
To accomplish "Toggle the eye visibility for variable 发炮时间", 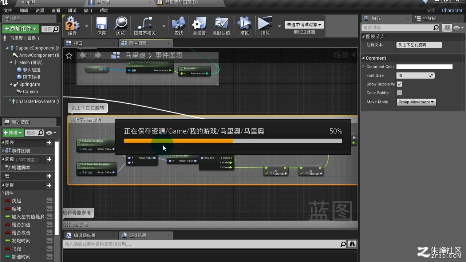I will 50,241.
